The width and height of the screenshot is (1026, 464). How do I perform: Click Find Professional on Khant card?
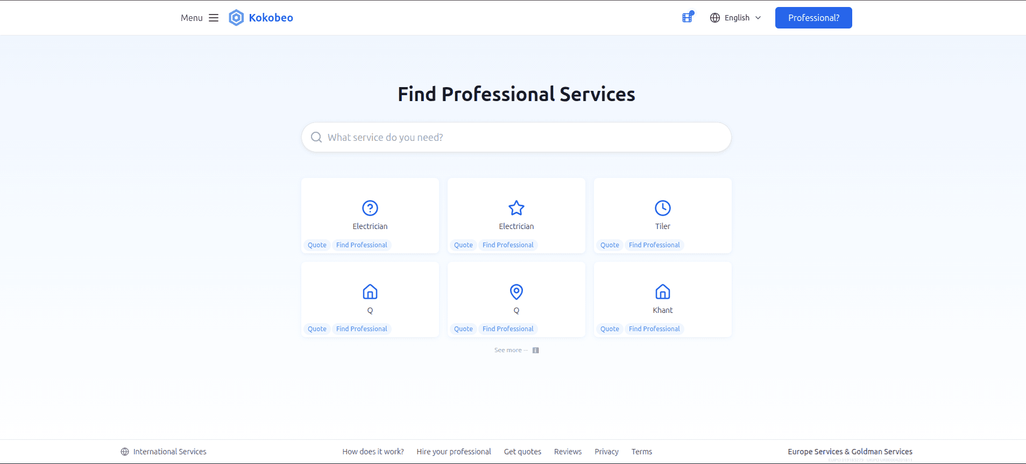[654, 329]
